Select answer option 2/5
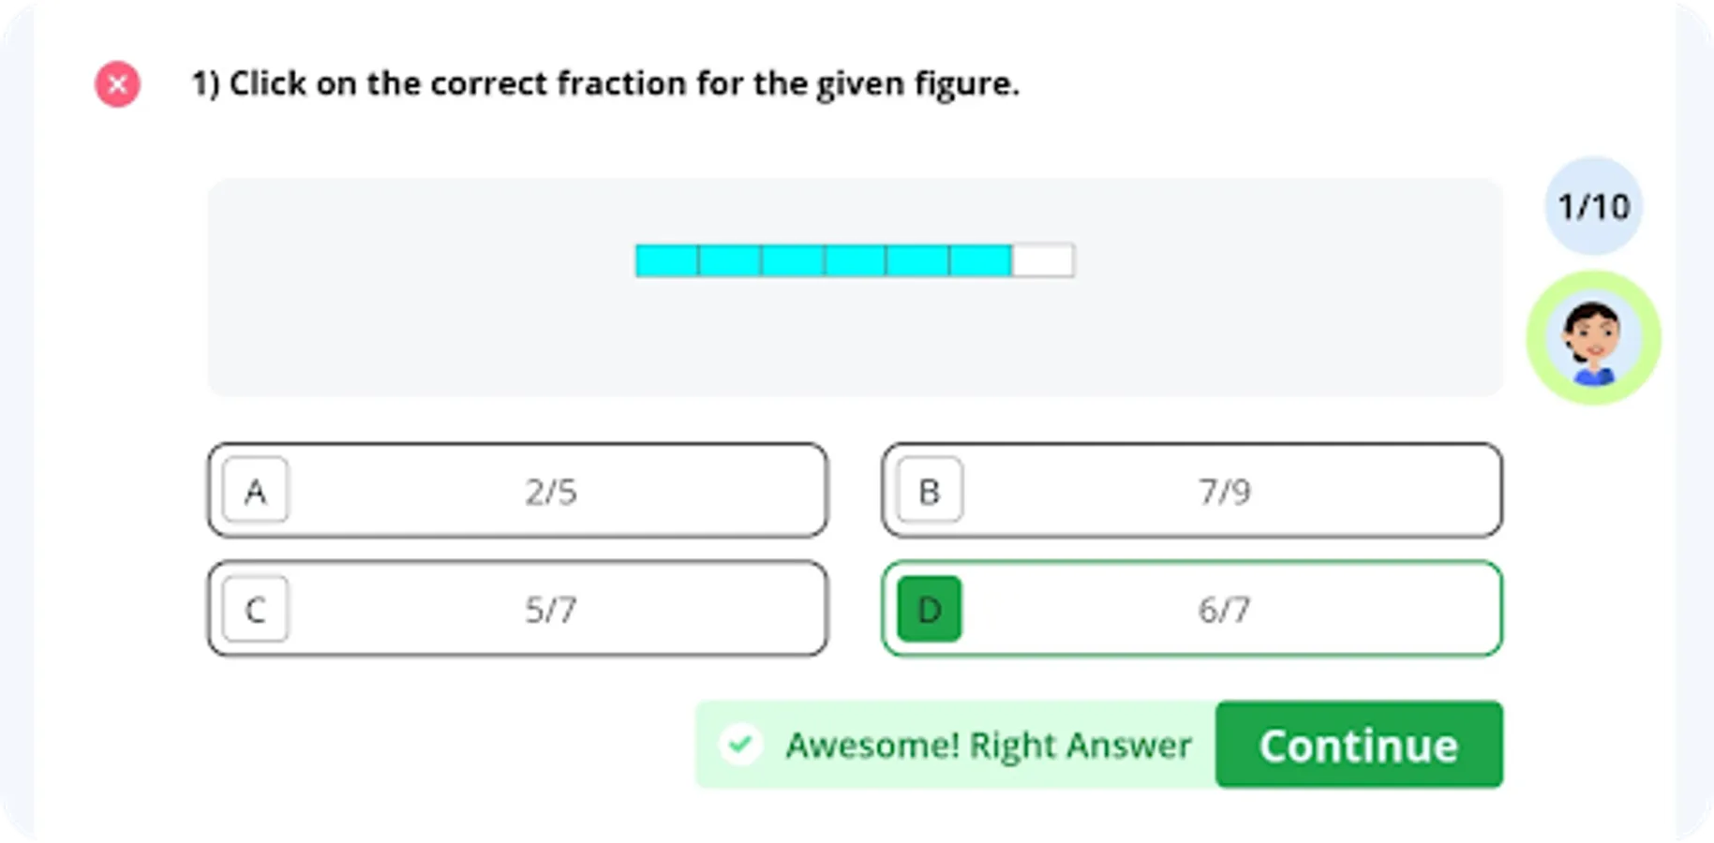 click(550, 491)
